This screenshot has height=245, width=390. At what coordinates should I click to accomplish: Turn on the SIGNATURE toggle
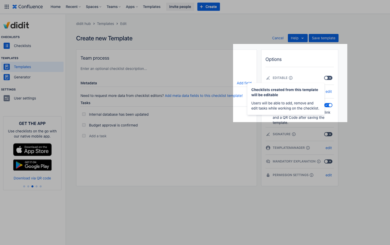pyautogui.click(x=328, y=134)
